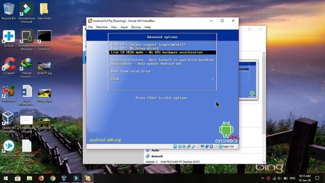Click the recording indicator icon in VM status bar
The image size is (325, 183).
[x=207, y=146]
